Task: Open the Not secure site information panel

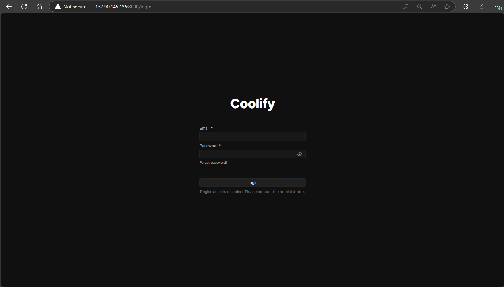Action: (74, 7)
